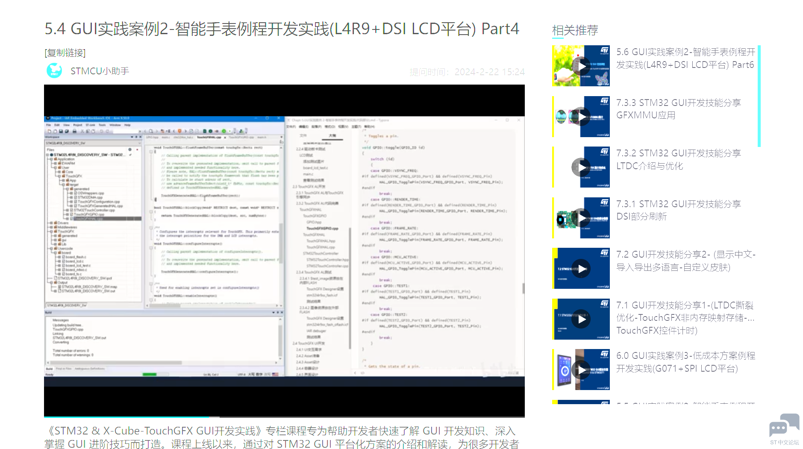Screen dimensions: 803x449
Task: Close the TouchGFXHAL.cpp editor tab
Action: point(225,138)
